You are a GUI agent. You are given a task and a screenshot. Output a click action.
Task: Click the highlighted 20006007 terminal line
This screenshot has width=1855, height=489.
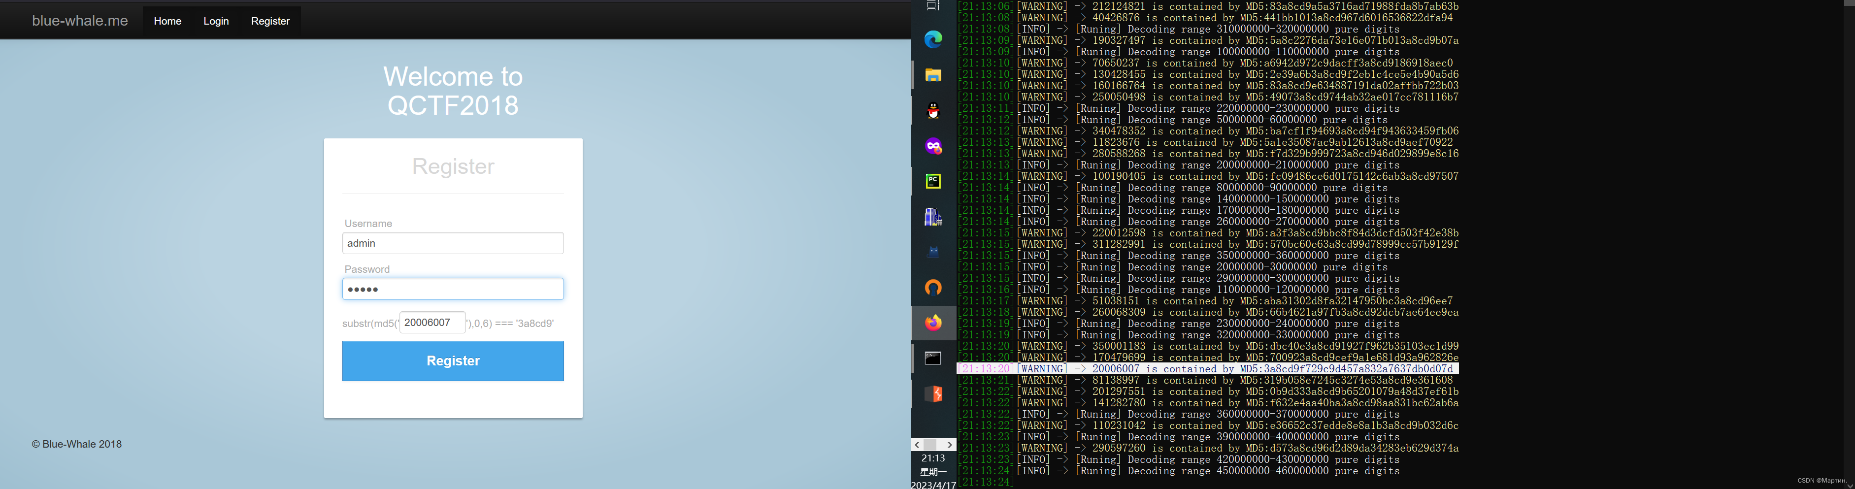[1208, 369]
